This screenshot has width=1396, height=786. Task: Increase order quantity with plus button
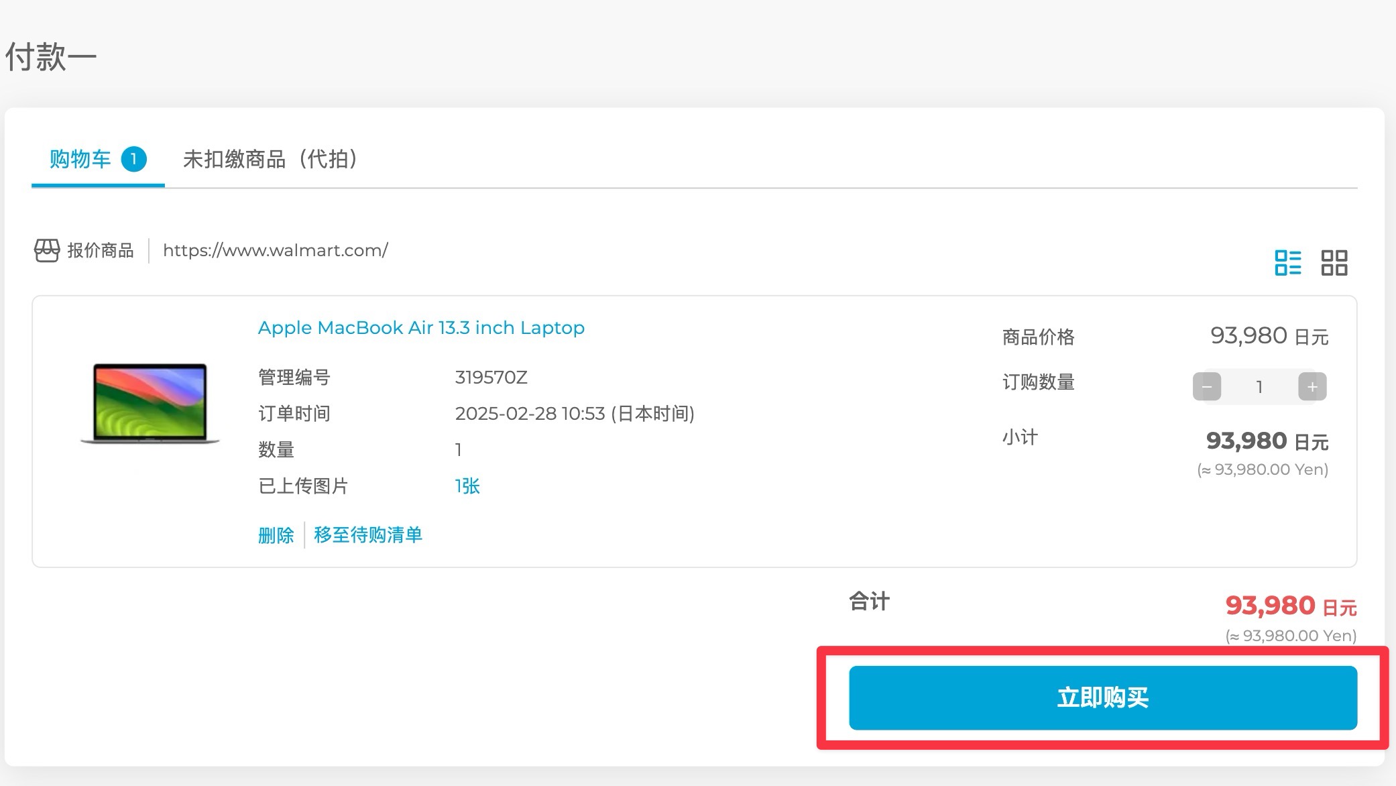[1312, 386]
